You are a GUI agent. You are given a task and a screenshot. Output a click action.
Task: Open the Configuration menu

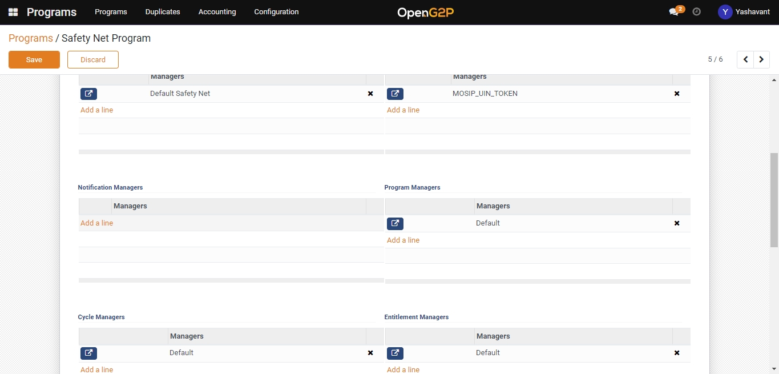(x=276, y=12)
